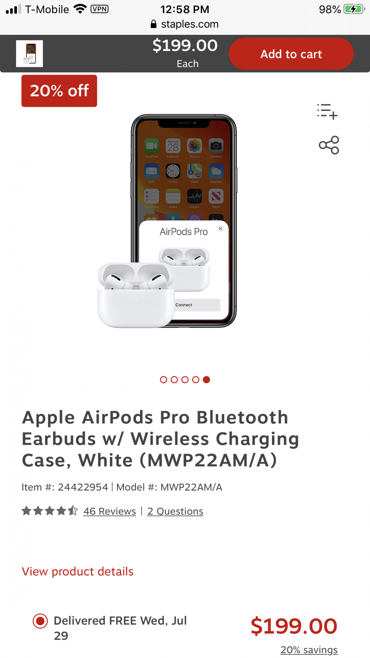Select the fourth image carousel dot
This screenshot has width=370, height=658.
click(x=196, y=380)
